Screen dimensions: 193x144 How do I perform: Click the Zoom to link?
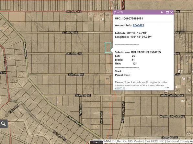point(120,88)
